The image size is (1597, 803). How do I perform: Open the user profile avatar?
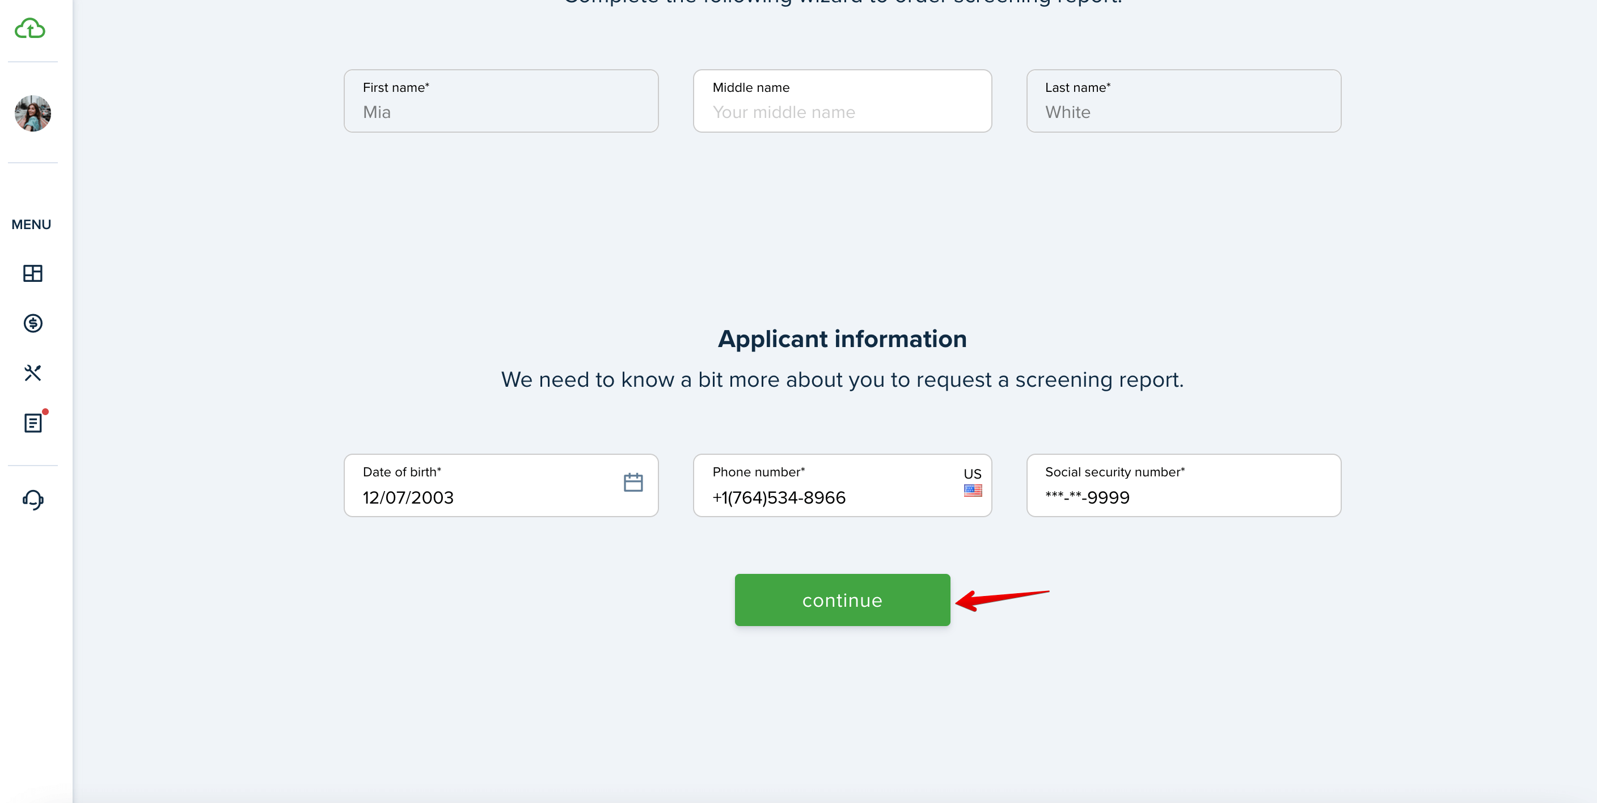pyautogui.click(x=33, y=113)
